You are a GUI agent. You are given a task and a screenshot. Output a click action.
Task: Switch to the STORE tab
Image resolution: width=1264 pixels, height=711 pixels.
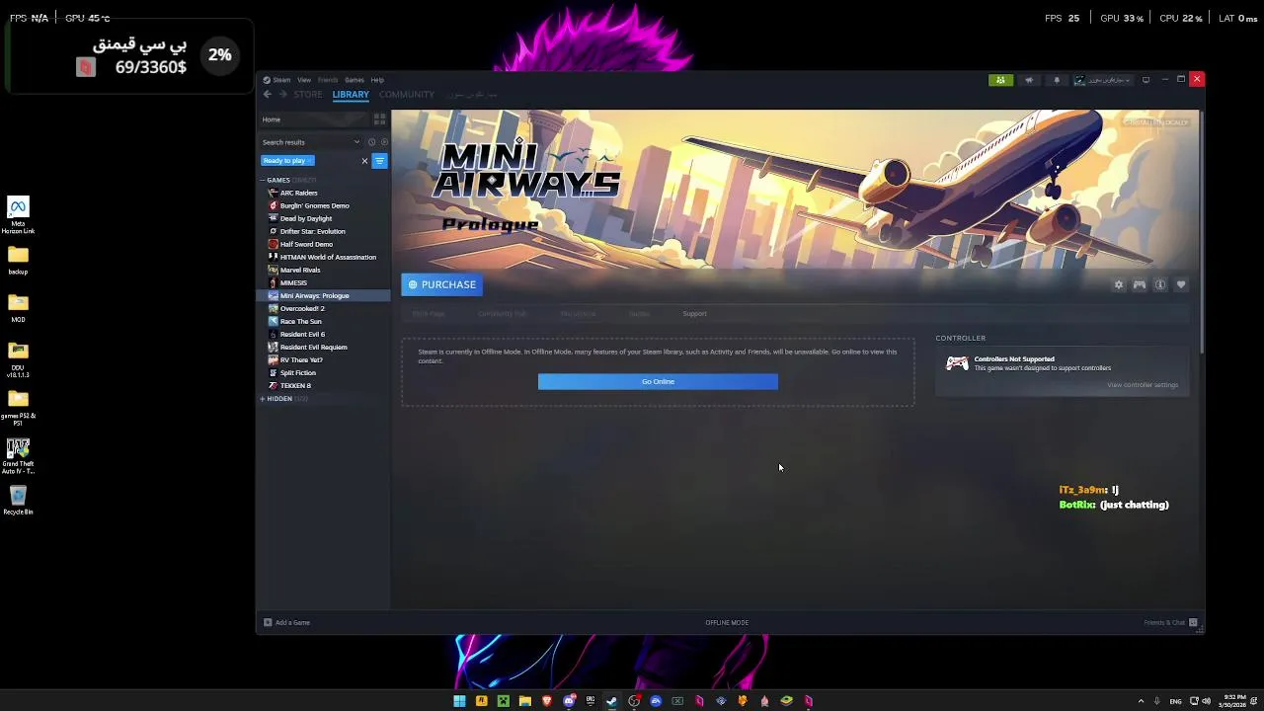point(308,95)
